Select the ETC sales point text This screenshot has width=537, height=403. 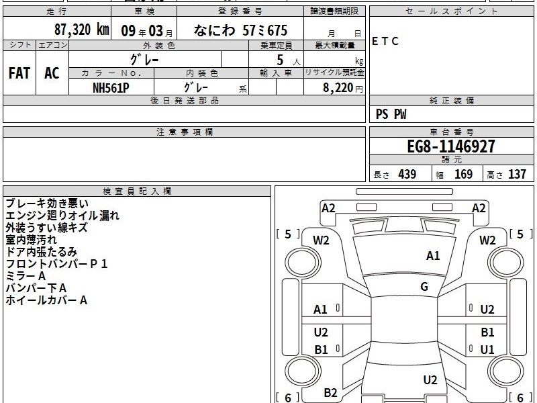[x=385, y=41]
